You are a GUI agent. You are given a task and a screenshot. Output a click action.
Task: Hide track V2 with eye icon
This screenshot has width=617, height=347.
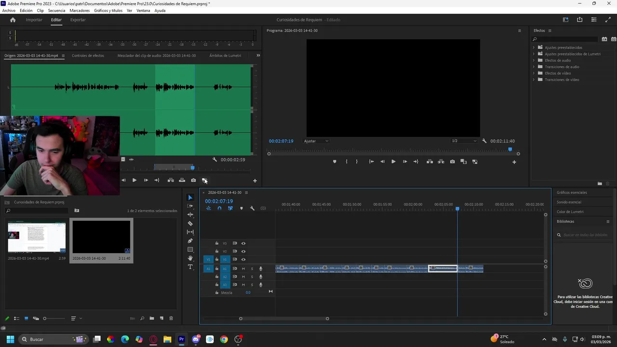(243, 252)
